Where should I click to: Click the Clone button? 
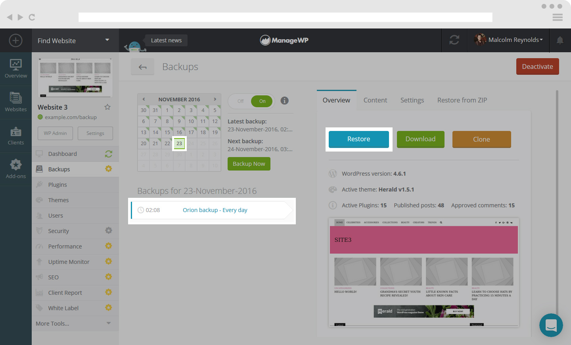coord(481,139)
